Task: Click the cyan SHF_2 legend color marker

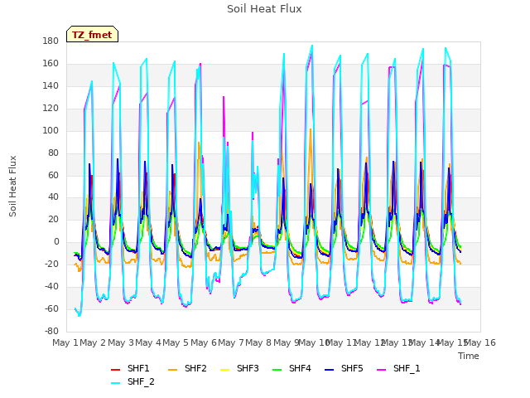Action: point(115,383)
